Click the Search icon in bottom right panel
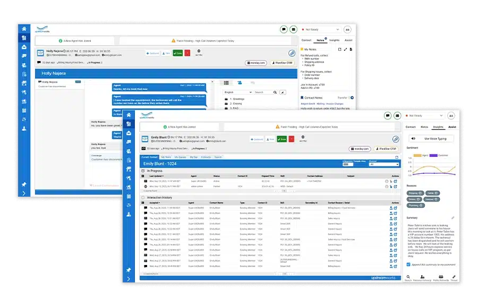Image resolution: width=478 pixels, height=299 pixels. point(408,277)
